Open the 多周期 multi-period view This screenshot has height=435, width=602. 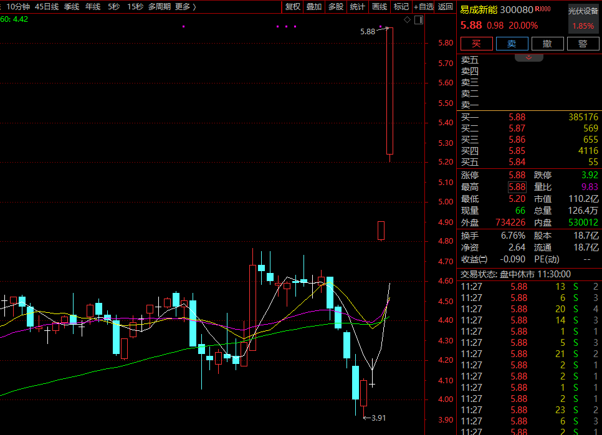tap(160, 6)
